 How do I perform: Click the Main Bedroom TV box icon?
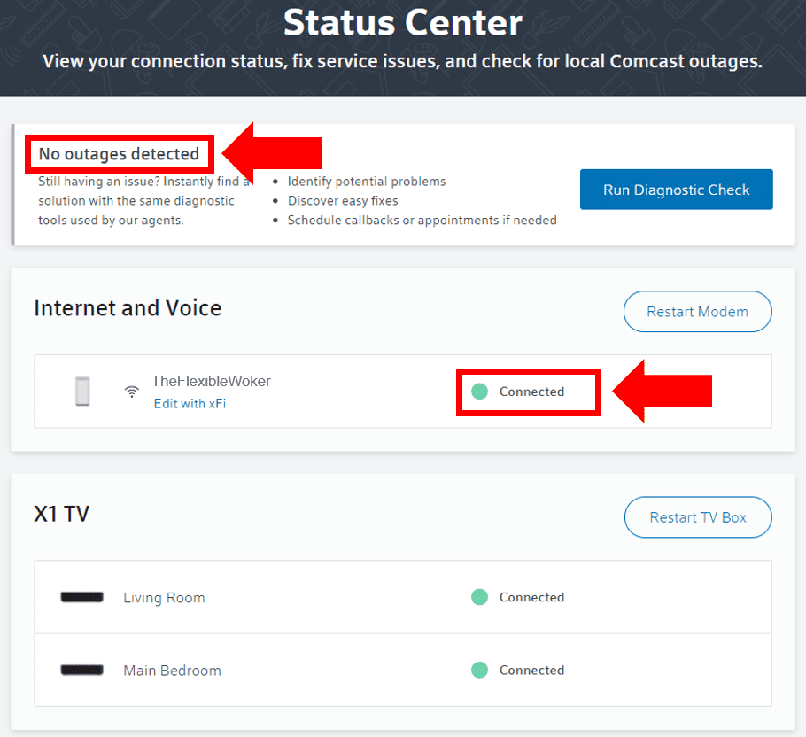[x=81, y=671]
